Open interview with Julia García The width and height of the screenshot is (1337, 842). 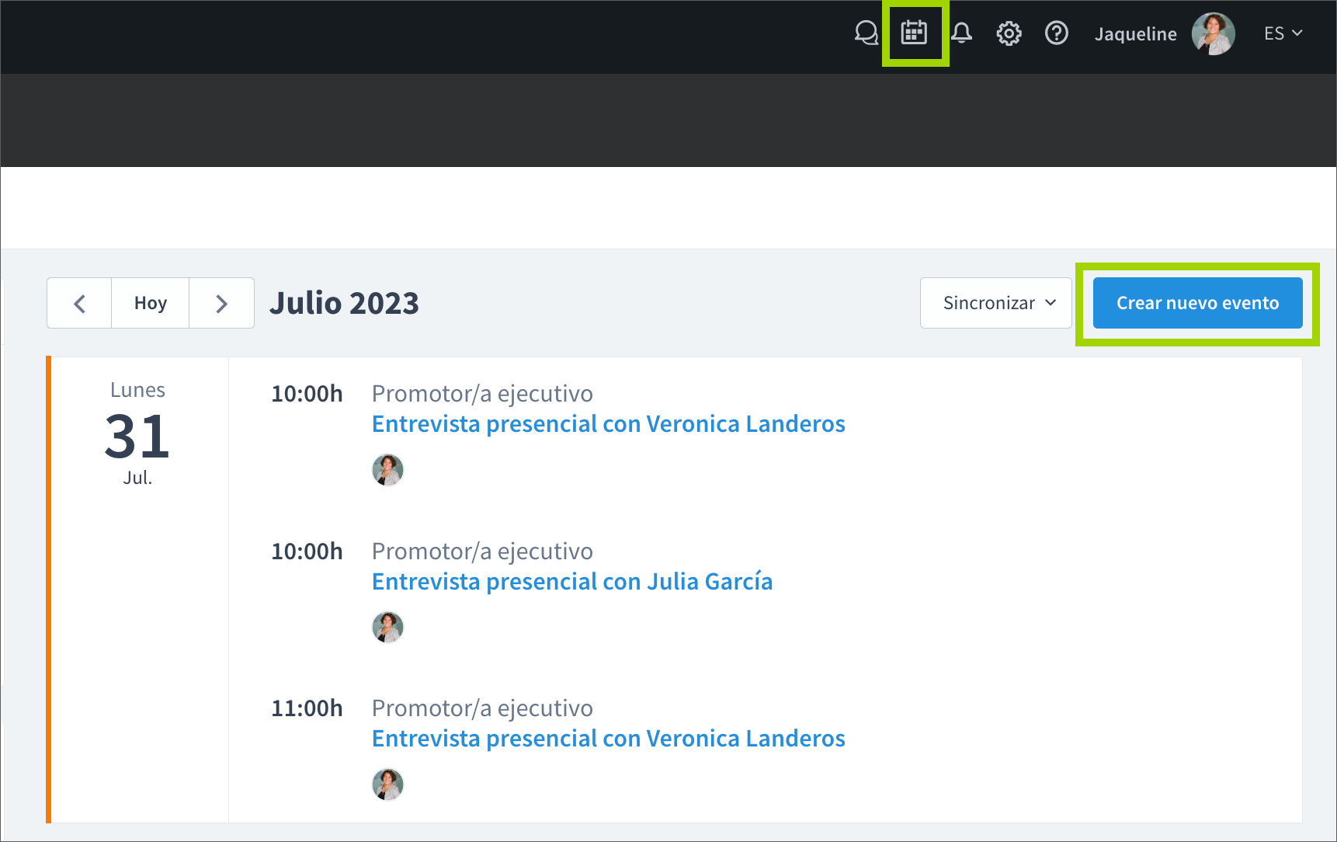[571, 582]
